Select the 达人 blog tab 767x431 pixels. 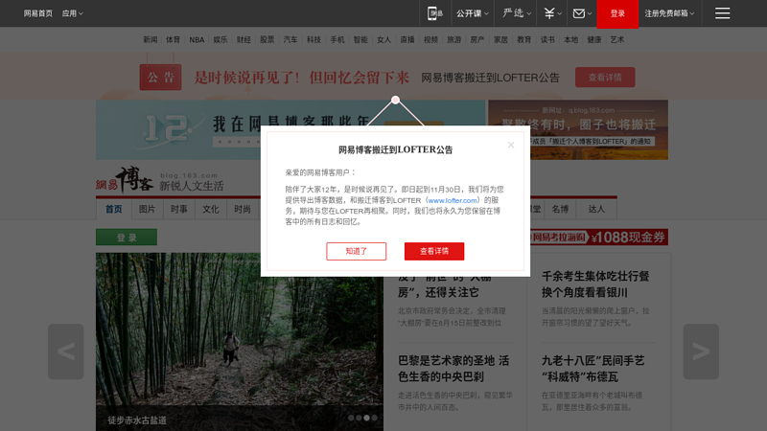(x=596, y=209)
